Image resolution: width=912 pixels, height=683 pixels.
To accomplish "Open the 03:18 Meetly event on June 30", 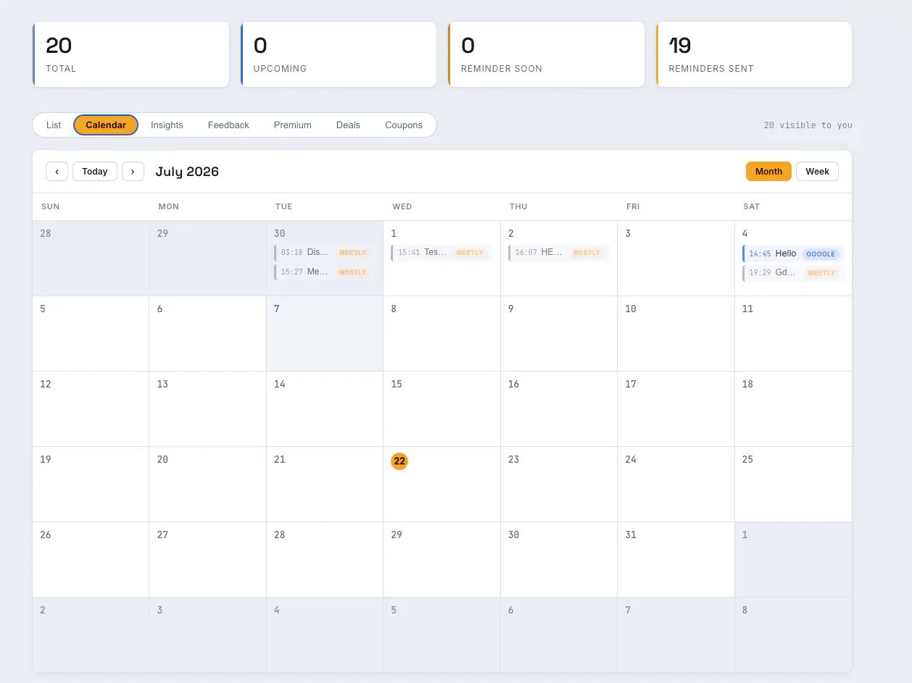I will tap(325, 253).
